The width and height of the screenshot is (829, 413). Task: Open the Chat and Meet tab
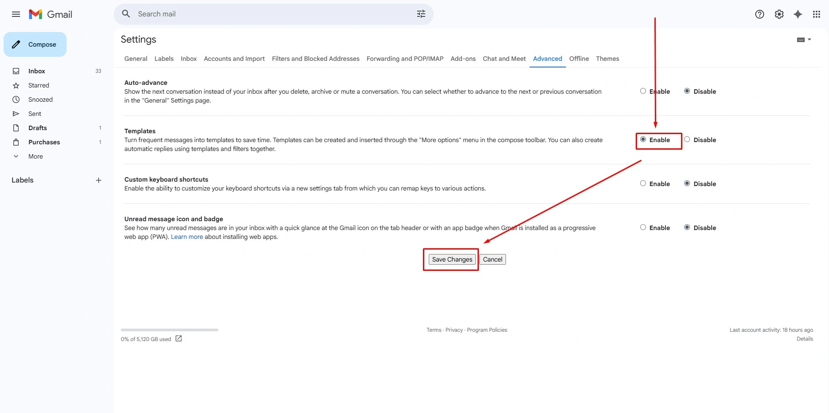(x=504, y=59)
